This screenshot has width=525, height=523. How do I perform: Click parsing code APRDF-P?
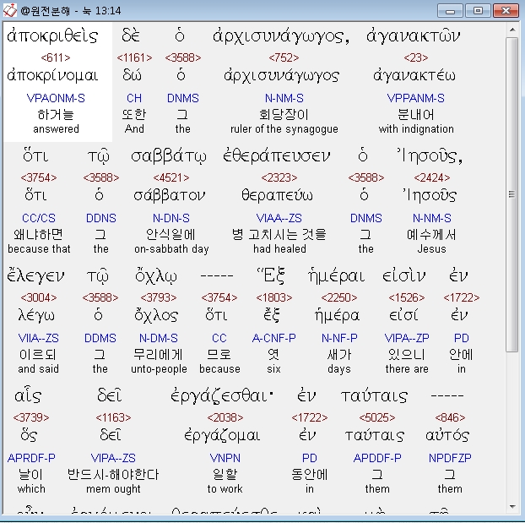click(31, 458)
